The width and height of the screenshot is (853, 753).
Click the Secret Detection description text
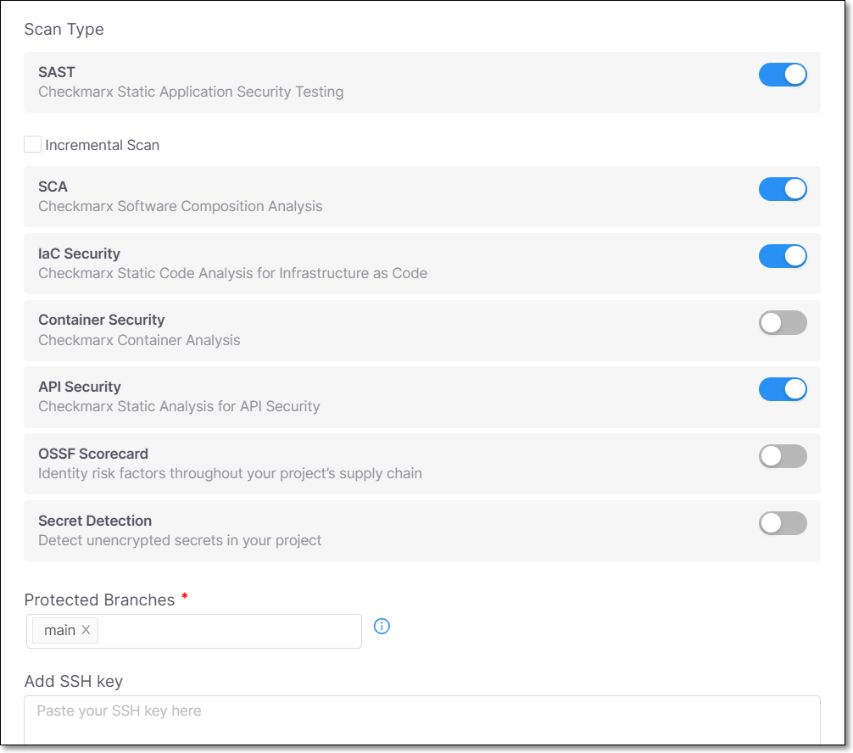[180, 540]
